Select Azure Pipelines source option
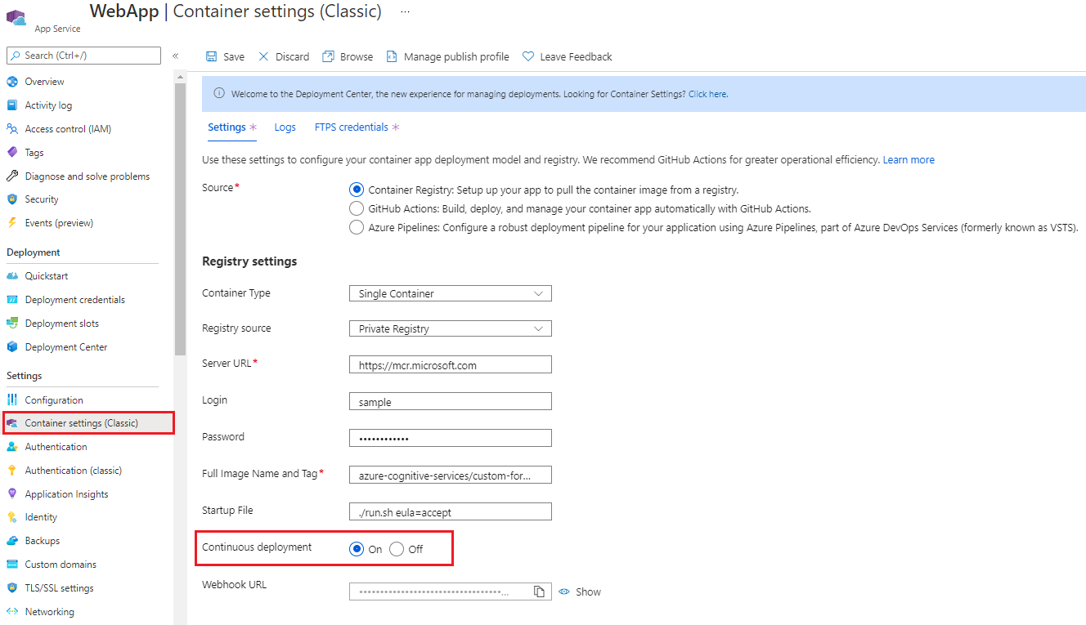This screenshot has height=625, width=1086. click(357, 228)
